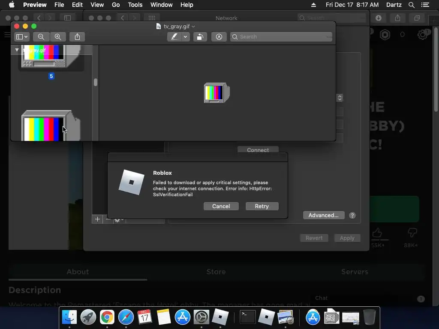
Task: Click Revert in the Network window
Action: coord(314,238)
